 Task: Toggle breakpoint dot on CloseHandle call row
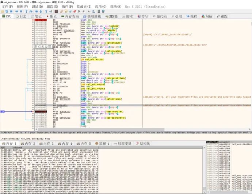pyautogui.click(x=33, y=118)
